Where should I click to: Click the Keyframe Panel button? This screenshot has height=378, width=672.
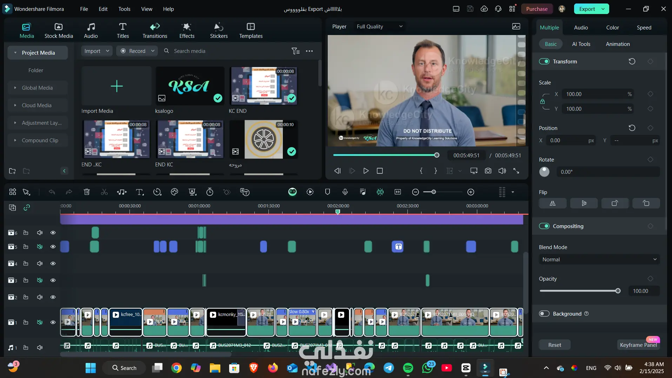(638, 345)
